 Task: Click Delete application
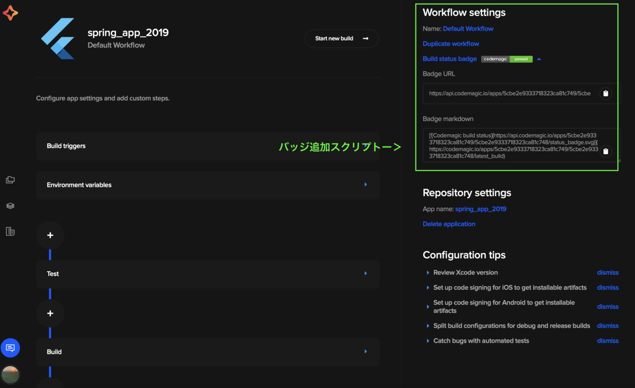click(449, 224)
